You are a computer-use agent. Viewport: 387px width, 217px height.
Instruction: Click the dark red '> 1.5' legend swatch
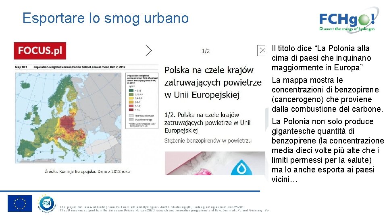point(131,110)
